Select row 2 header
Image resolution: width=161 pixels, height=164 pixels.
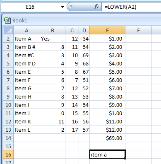coord(8,39)
